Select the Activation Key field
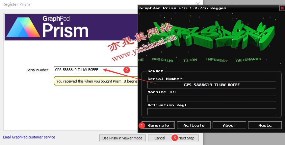285x145 pixels. pos(212,111)
